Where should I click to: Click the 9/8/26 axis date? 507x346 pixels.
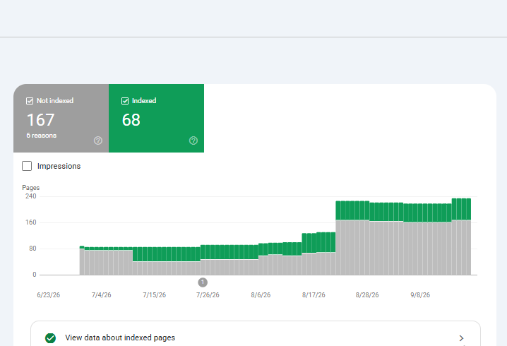pos(420,295)
